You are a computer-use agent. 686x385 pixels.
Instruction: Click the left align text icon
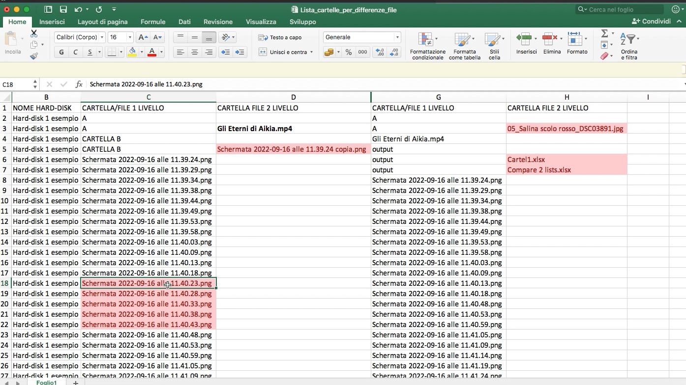coord(180,52)
